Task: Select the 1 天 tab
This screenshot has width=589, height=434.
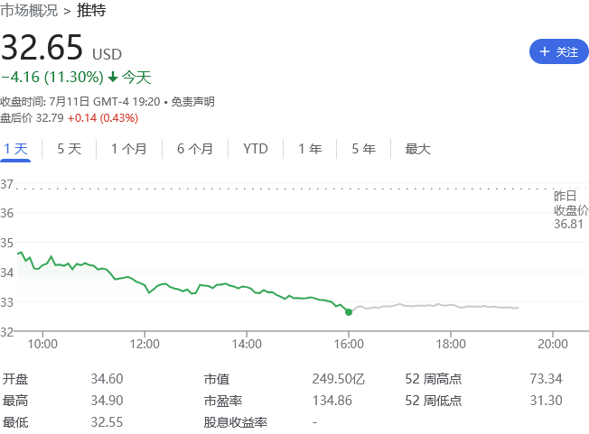Action: point(15,149)
